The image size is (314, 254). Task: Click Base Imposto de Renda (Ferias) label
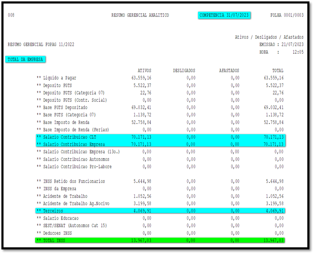pyautogui.click(x=76, y=130)
